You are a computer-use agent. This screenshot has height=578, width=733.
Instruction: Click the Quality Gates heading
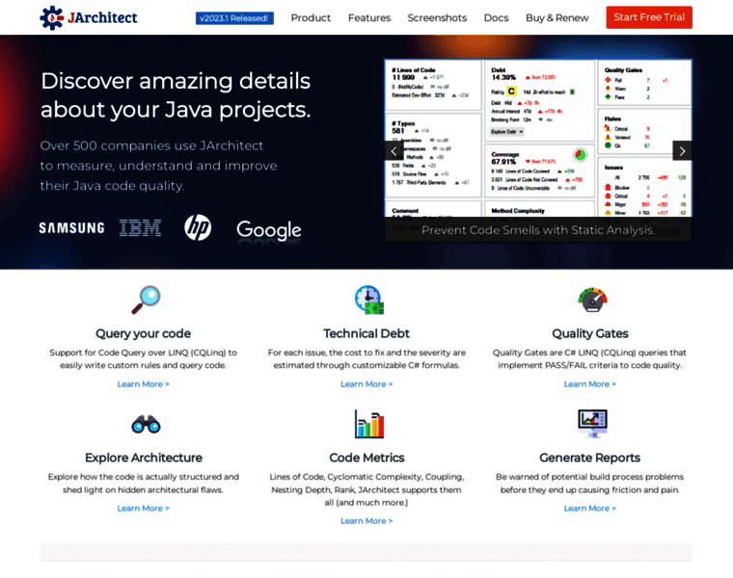point(590,334)
